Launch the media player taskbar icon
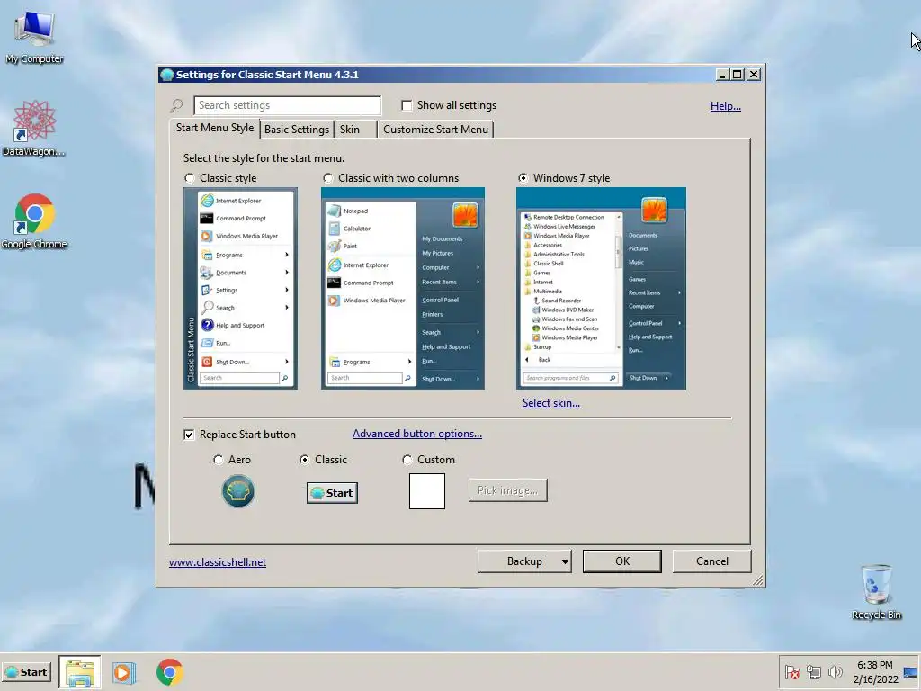921x691 pixels. [124, 672]
